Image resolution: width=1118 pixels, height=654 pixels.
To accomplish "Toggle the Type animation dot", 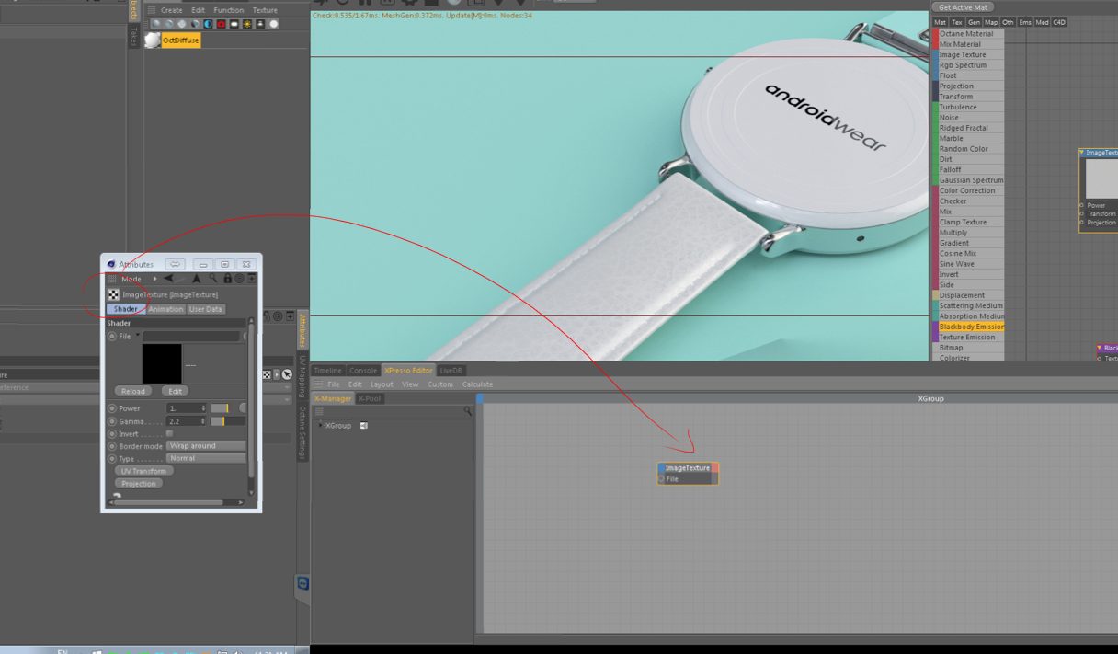I will point(112,458).
